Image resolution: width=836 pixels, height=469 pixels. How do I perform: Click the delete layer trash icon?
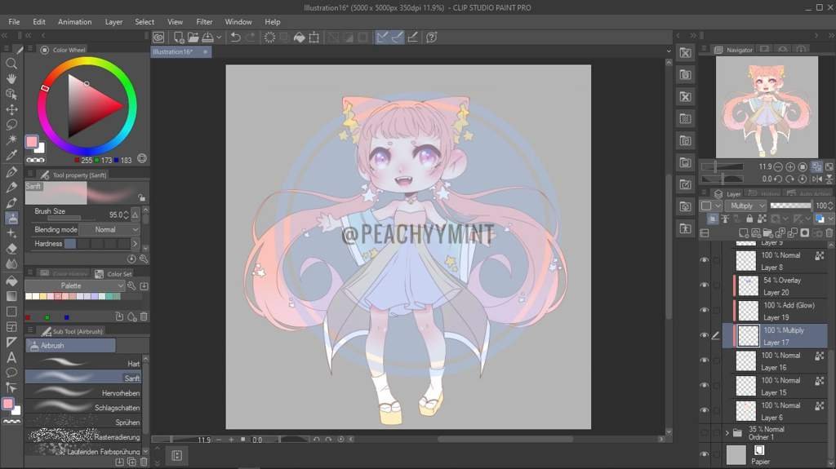pyautogui.click(x=829, y=233)
